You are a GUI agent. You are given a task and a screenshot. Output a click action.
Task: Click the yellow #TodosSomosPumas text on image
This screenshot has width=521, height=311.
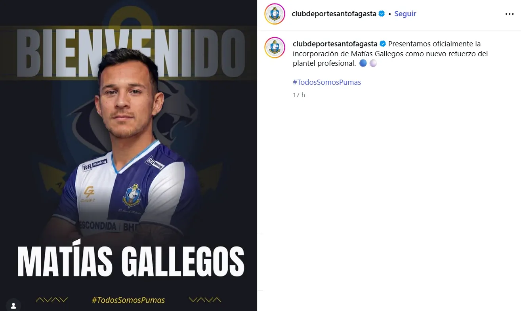tap(128, 300)
